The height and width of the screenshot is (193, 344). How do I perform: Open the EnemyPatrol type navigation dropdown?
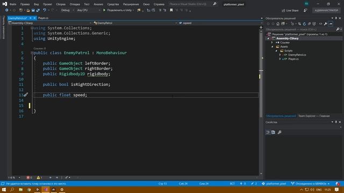[135, 23]
